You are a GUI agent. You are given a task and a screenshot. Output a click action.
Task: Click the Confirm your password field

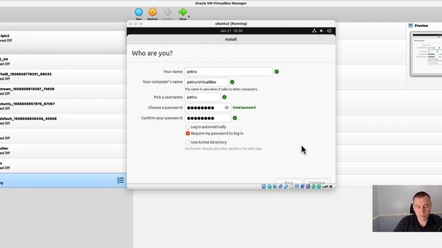[x=208, y=118]
